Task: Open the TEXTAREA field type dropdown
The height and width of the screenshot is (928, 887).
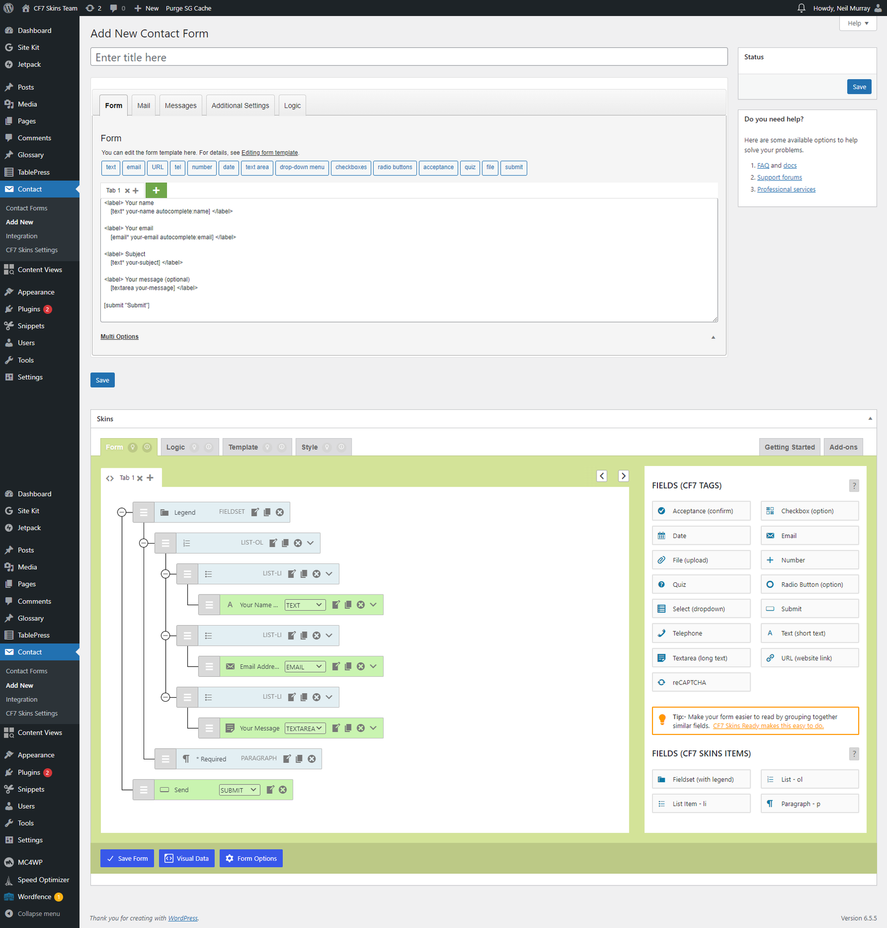Action: [x=304, y=728]
